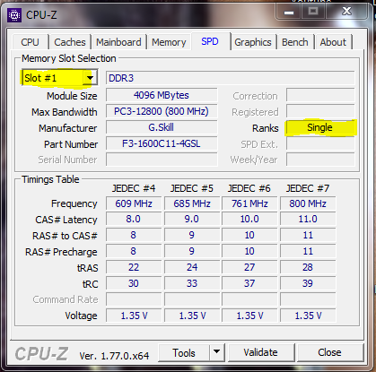Select the 11.0 CAS# Latency value
The image size is (376, 372).
pyautogui.click(x=308, y=219)
